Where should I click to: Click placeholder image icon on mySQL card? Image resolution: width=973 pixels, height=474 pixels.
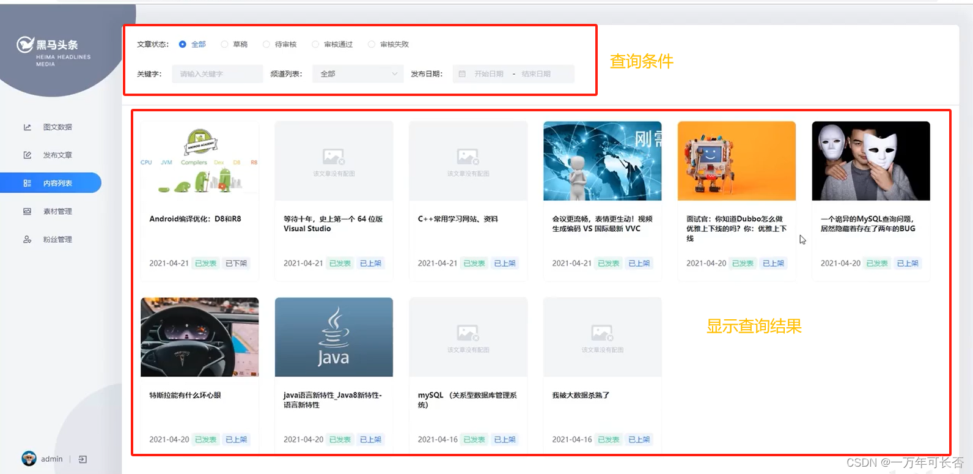468,333
